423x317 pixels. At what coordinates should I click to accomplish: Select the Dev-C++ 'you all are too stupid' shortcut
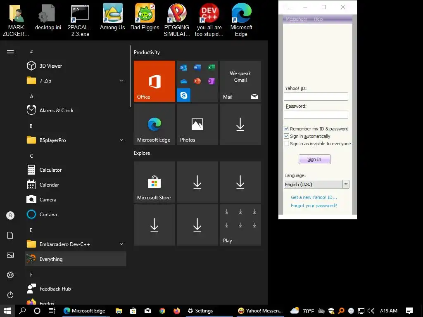(x=209, y=20)
